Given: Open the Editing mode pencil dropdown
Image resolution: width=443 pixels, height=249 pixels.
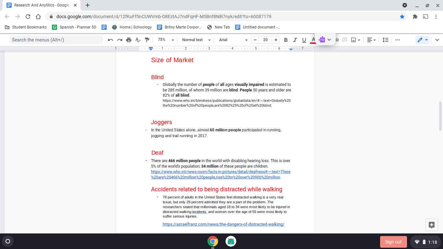Looking at the screenshot, I should click(x=423, y=40).
